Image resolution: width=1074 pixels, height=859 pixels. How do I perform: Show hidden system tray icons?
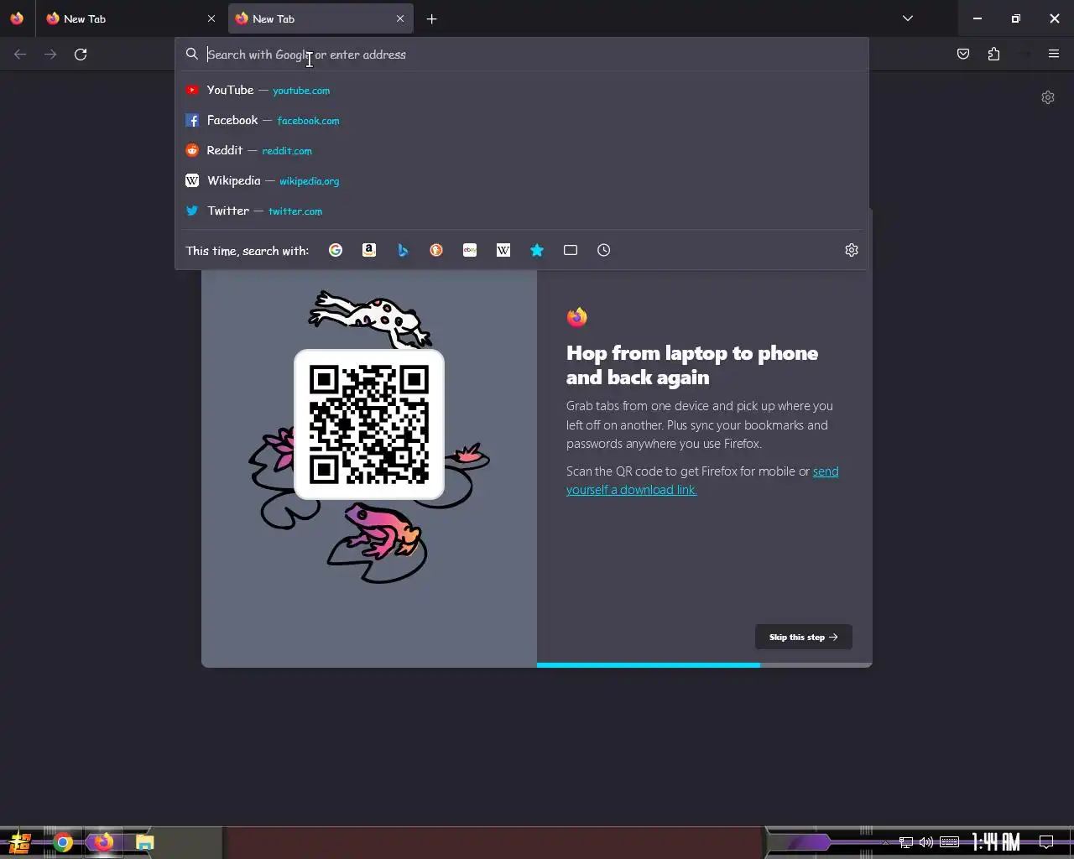click(885, 842)
